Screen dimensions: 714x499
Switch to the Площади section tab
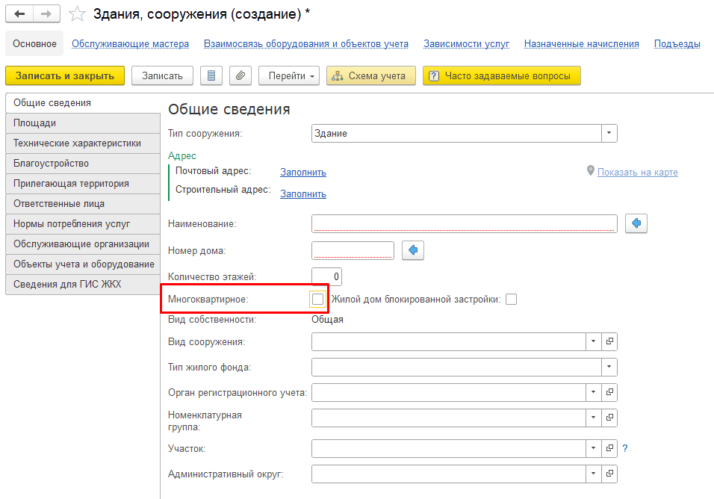coord(82,123)
